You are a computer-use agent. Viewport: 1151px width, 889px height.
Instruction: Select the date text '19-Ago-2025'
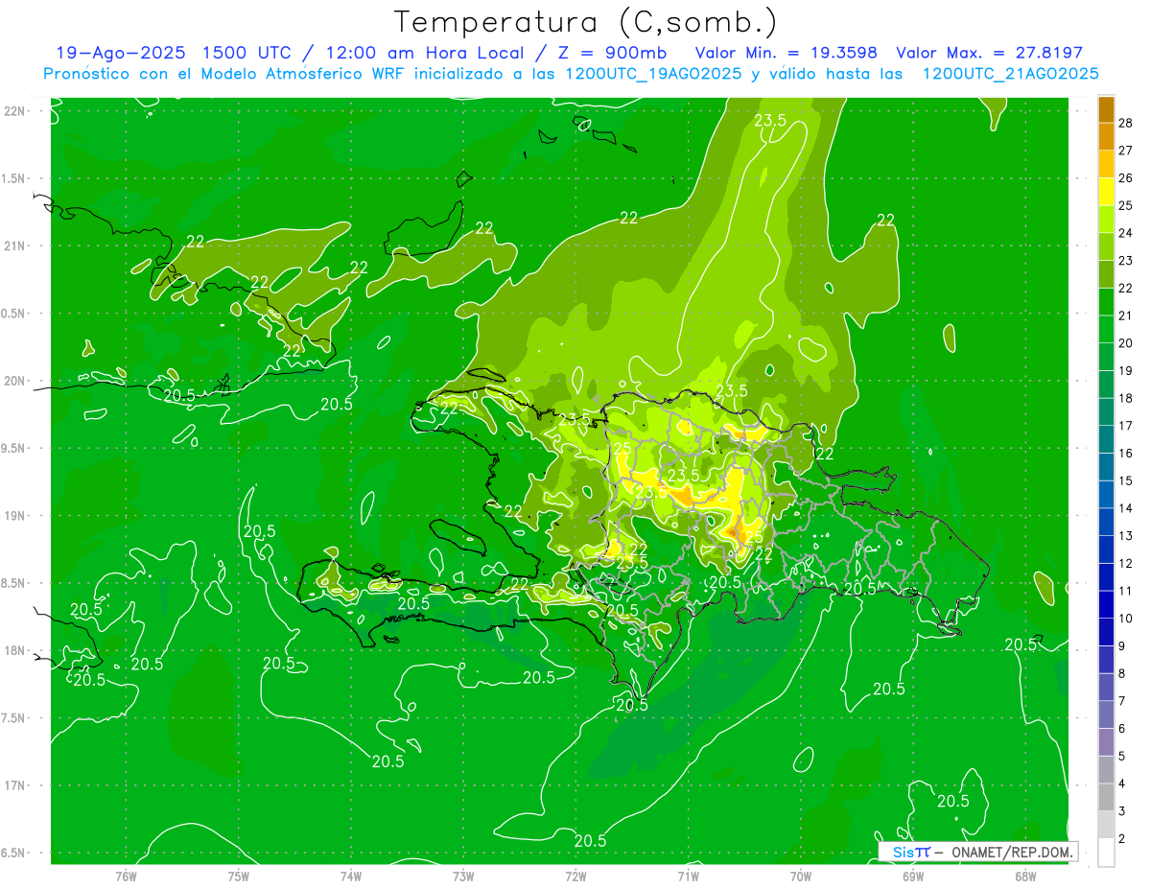click(x=120, y=54)
